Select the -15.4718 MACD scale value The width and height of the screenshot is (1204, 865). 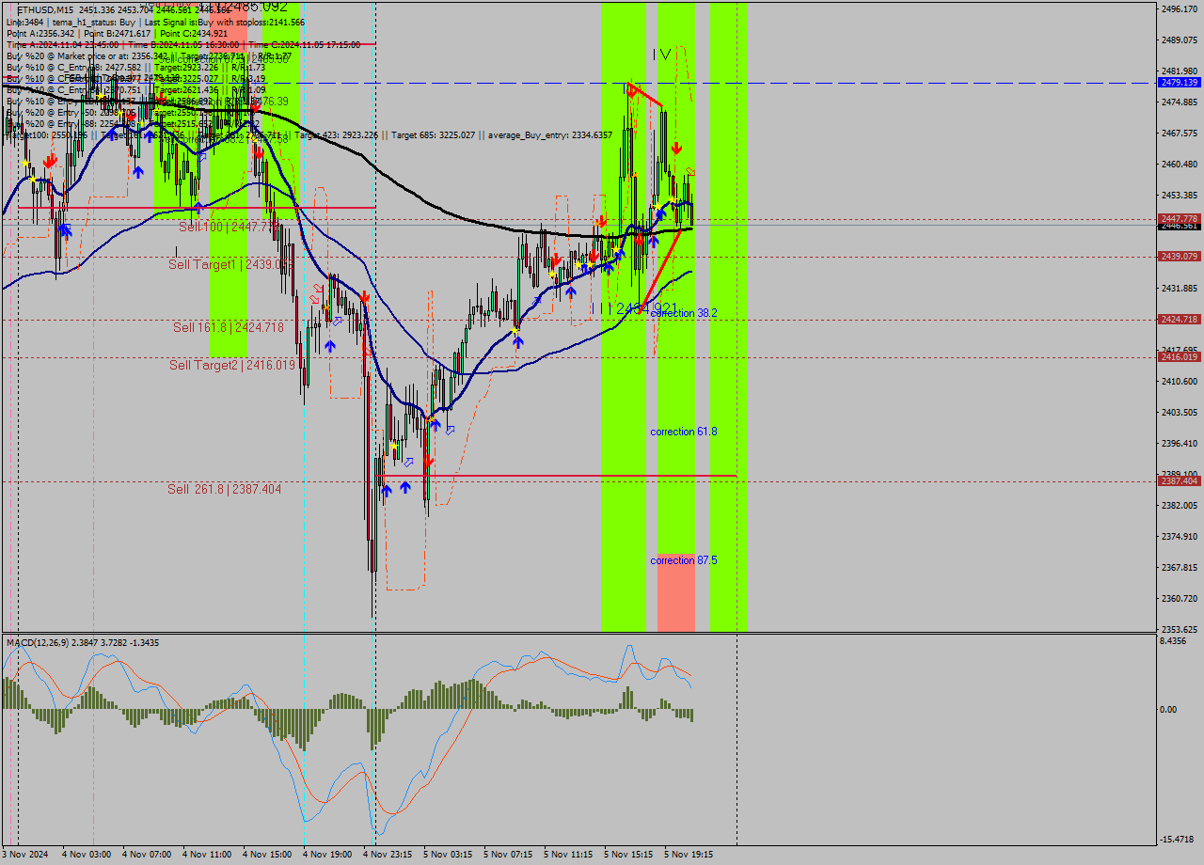pos(1179,840)
